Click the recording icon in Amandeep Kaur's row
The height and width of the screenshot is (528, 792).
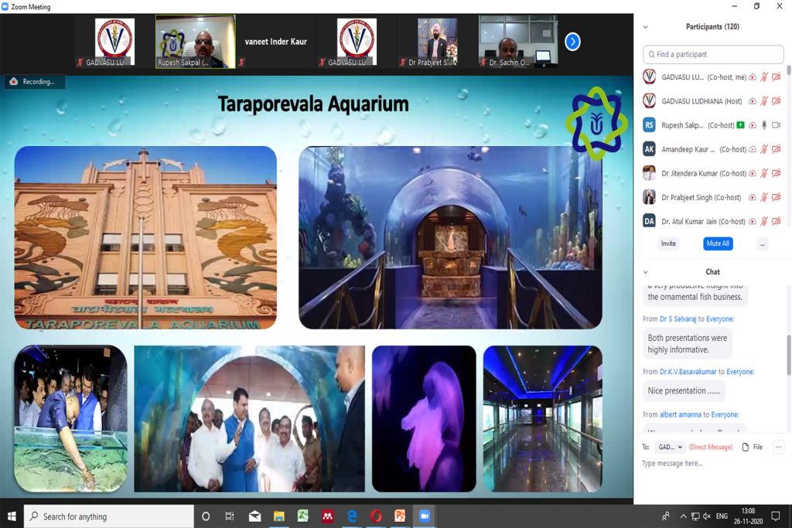tap(752, 149)
